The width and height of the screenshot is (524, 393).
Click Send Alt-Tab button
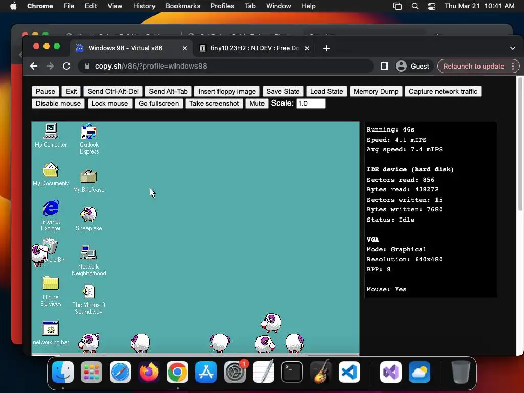[x=168, y=91]
